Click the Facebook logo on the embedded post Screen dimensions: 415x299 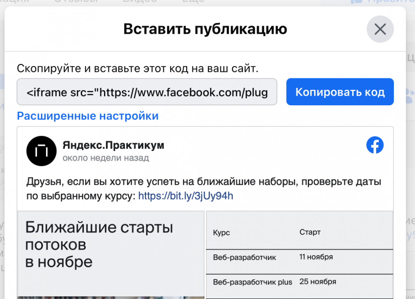coord(375,145)
